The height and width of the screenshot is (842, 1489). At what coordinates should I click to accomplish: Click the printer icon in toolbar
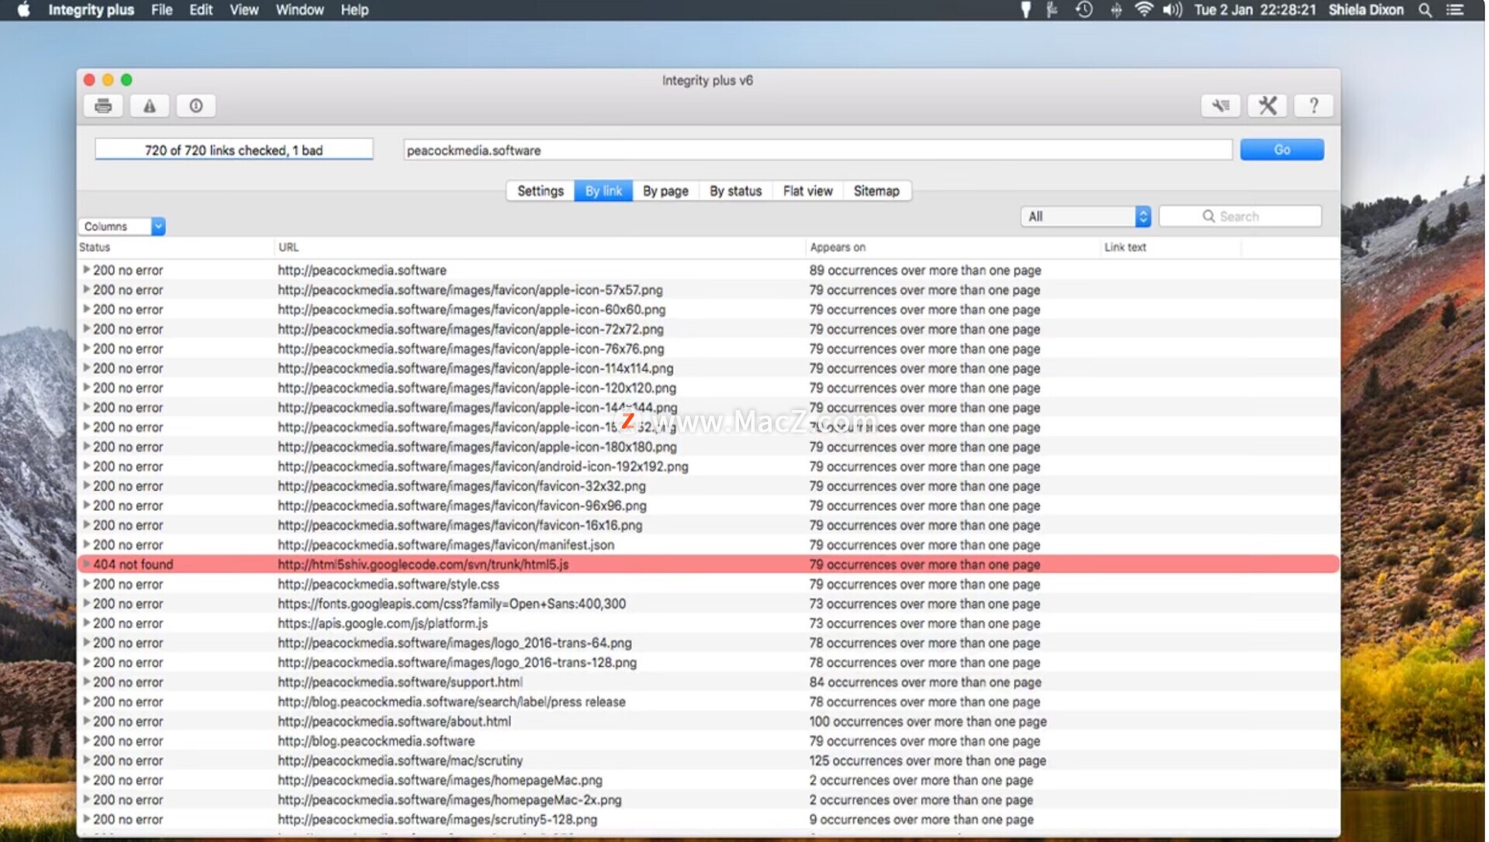tap(103, 106)
